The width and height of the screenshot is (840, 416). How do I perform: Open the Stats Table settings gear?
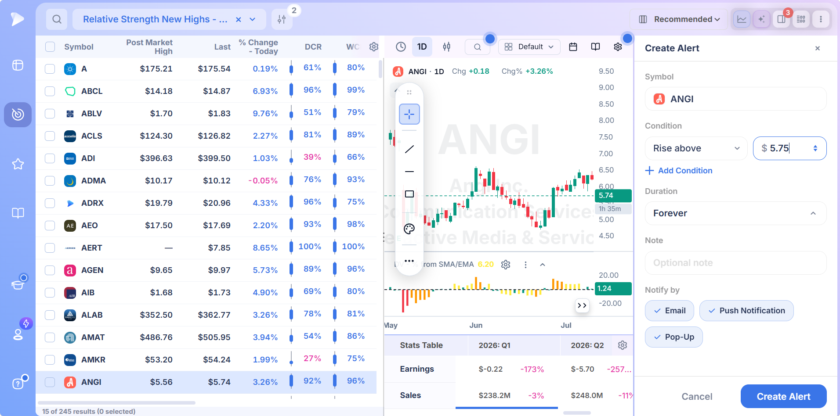pos(622,345)
